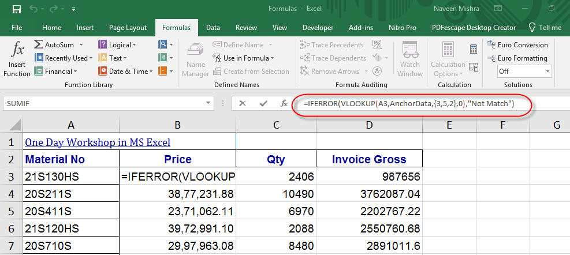The image size is (570, 255).
Task: Open the Text functions dropdown
Action: click(x=113, y=58)
